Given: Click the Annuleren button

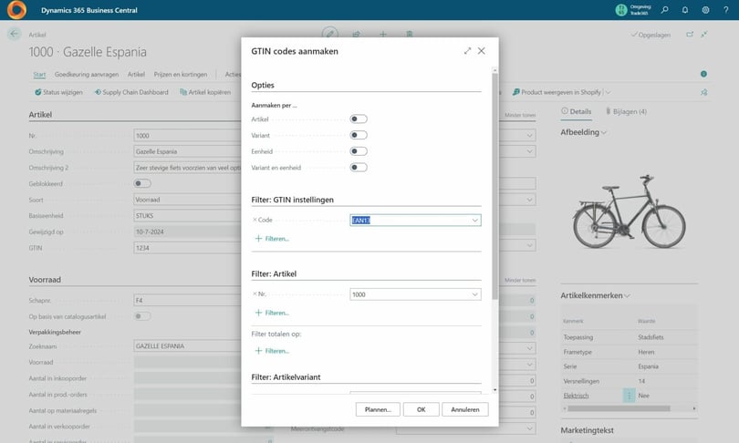Looking at the screenshot, I should (465, 409).
